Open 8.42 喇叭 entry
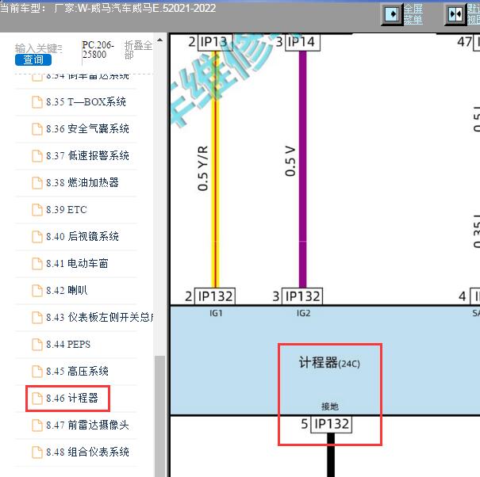The width and height of the screenshot is (480, 477). pos(67,290)
